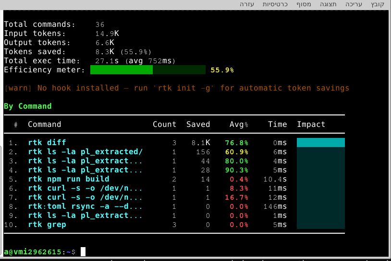Click the '36' total commands value
The image size is (391, 261).
[x=100, y=24]
